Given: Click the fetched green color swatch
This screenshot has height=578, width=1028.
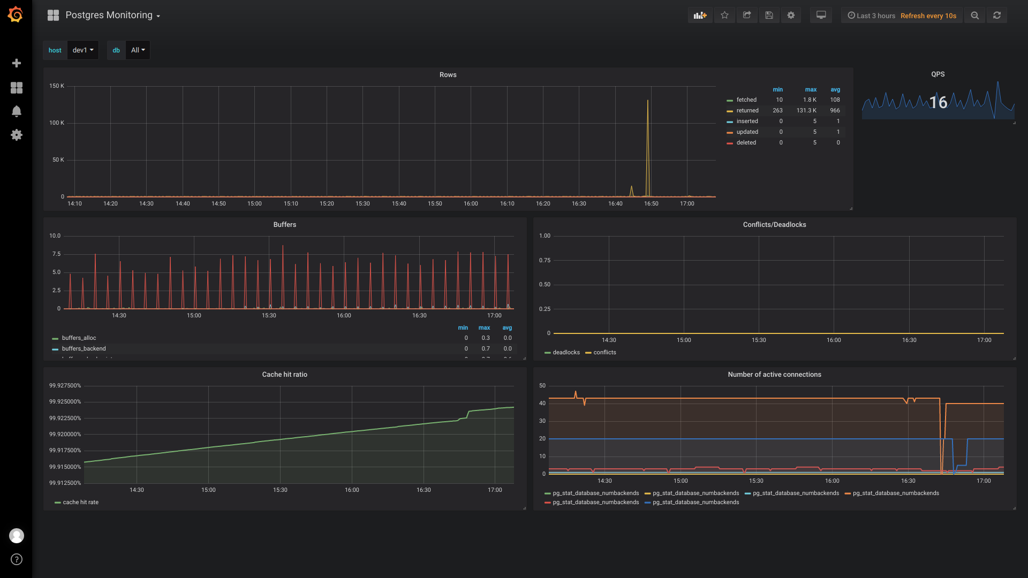Looking at the screenshot, I should pos(730,101).
